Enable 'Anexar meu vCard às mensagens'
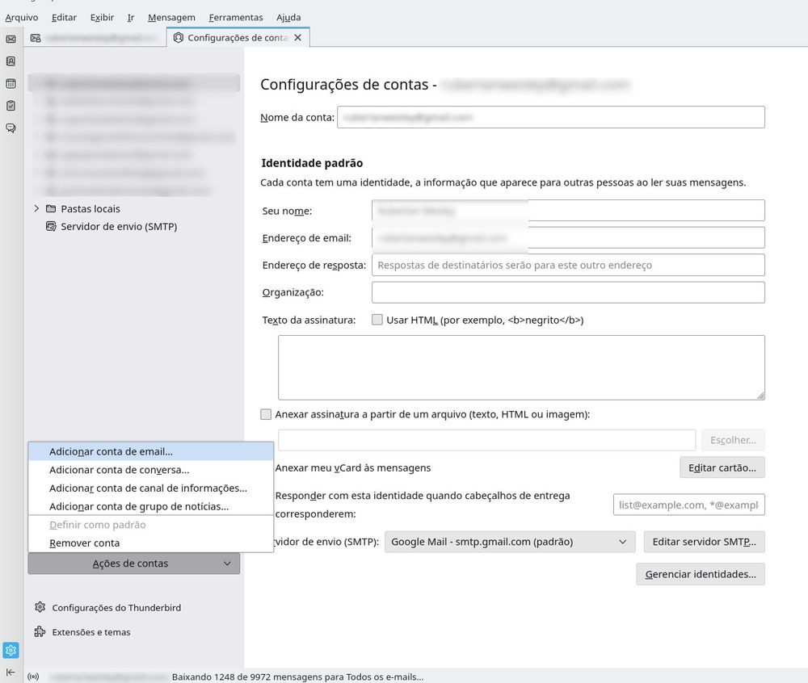This screenshot has height=683, width=808. 266,467
